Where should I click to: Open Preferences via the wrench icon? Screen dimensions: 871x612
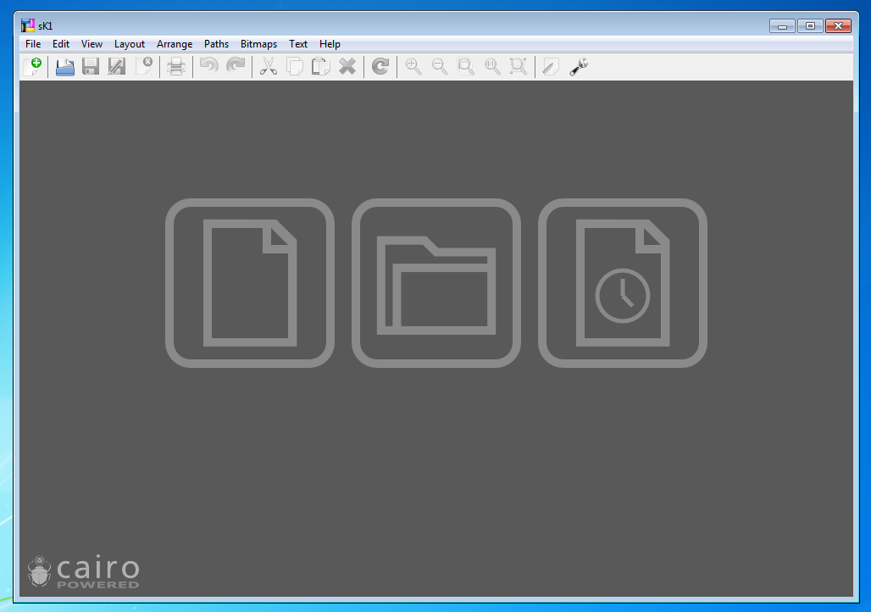click(x=578, y=67)
